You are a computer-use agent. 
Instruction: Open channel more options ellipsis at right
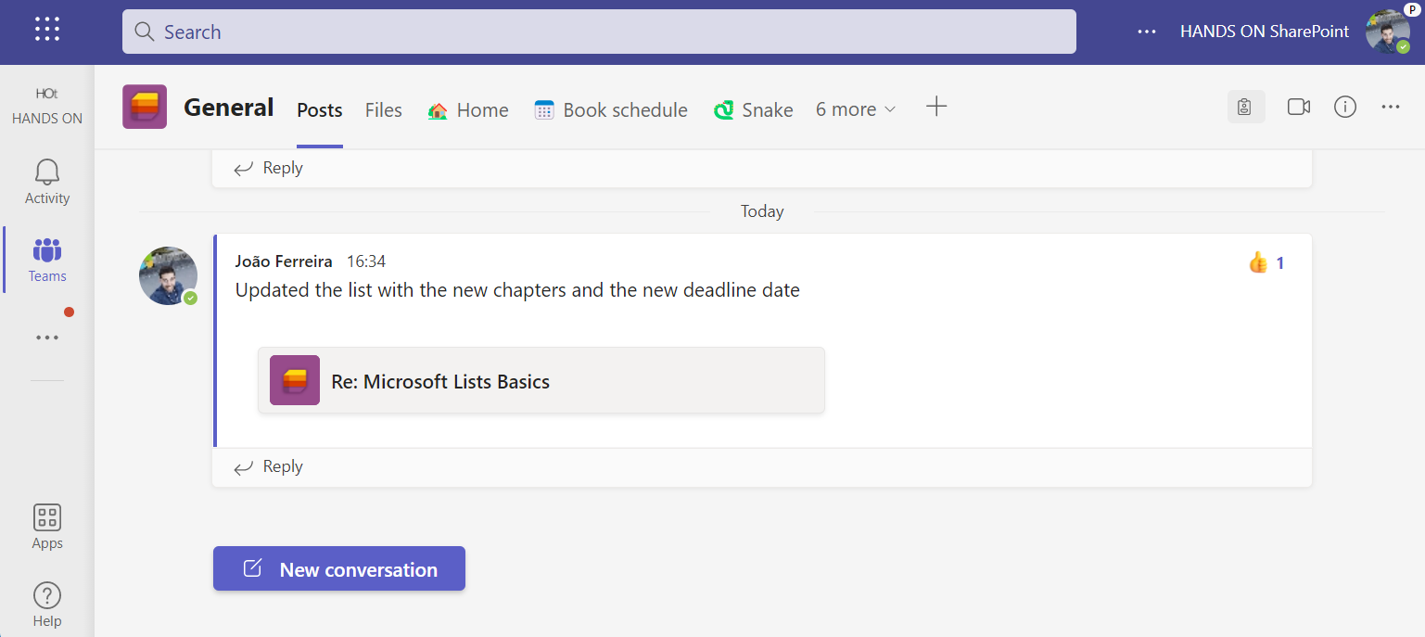click(x=1390, y=108)
